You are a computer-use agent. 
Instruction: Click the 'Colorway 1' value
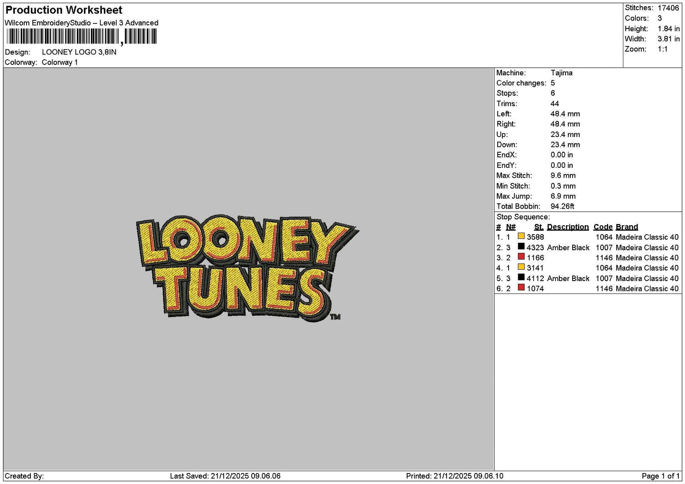coord(60,62)
